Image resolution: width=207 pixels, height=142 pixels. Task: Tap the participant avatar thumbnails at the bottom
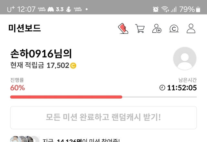(25, 139)
